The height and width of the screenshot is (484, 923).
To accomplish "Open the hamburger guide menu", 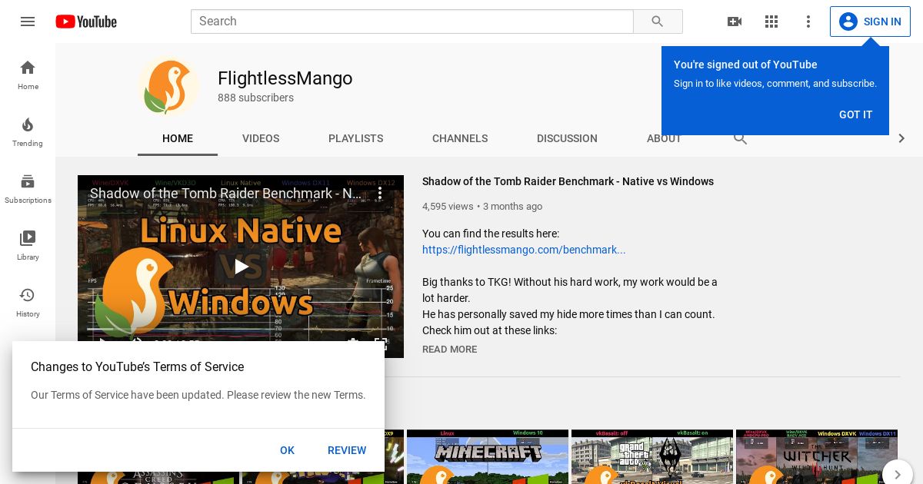I will pos(28,22).
